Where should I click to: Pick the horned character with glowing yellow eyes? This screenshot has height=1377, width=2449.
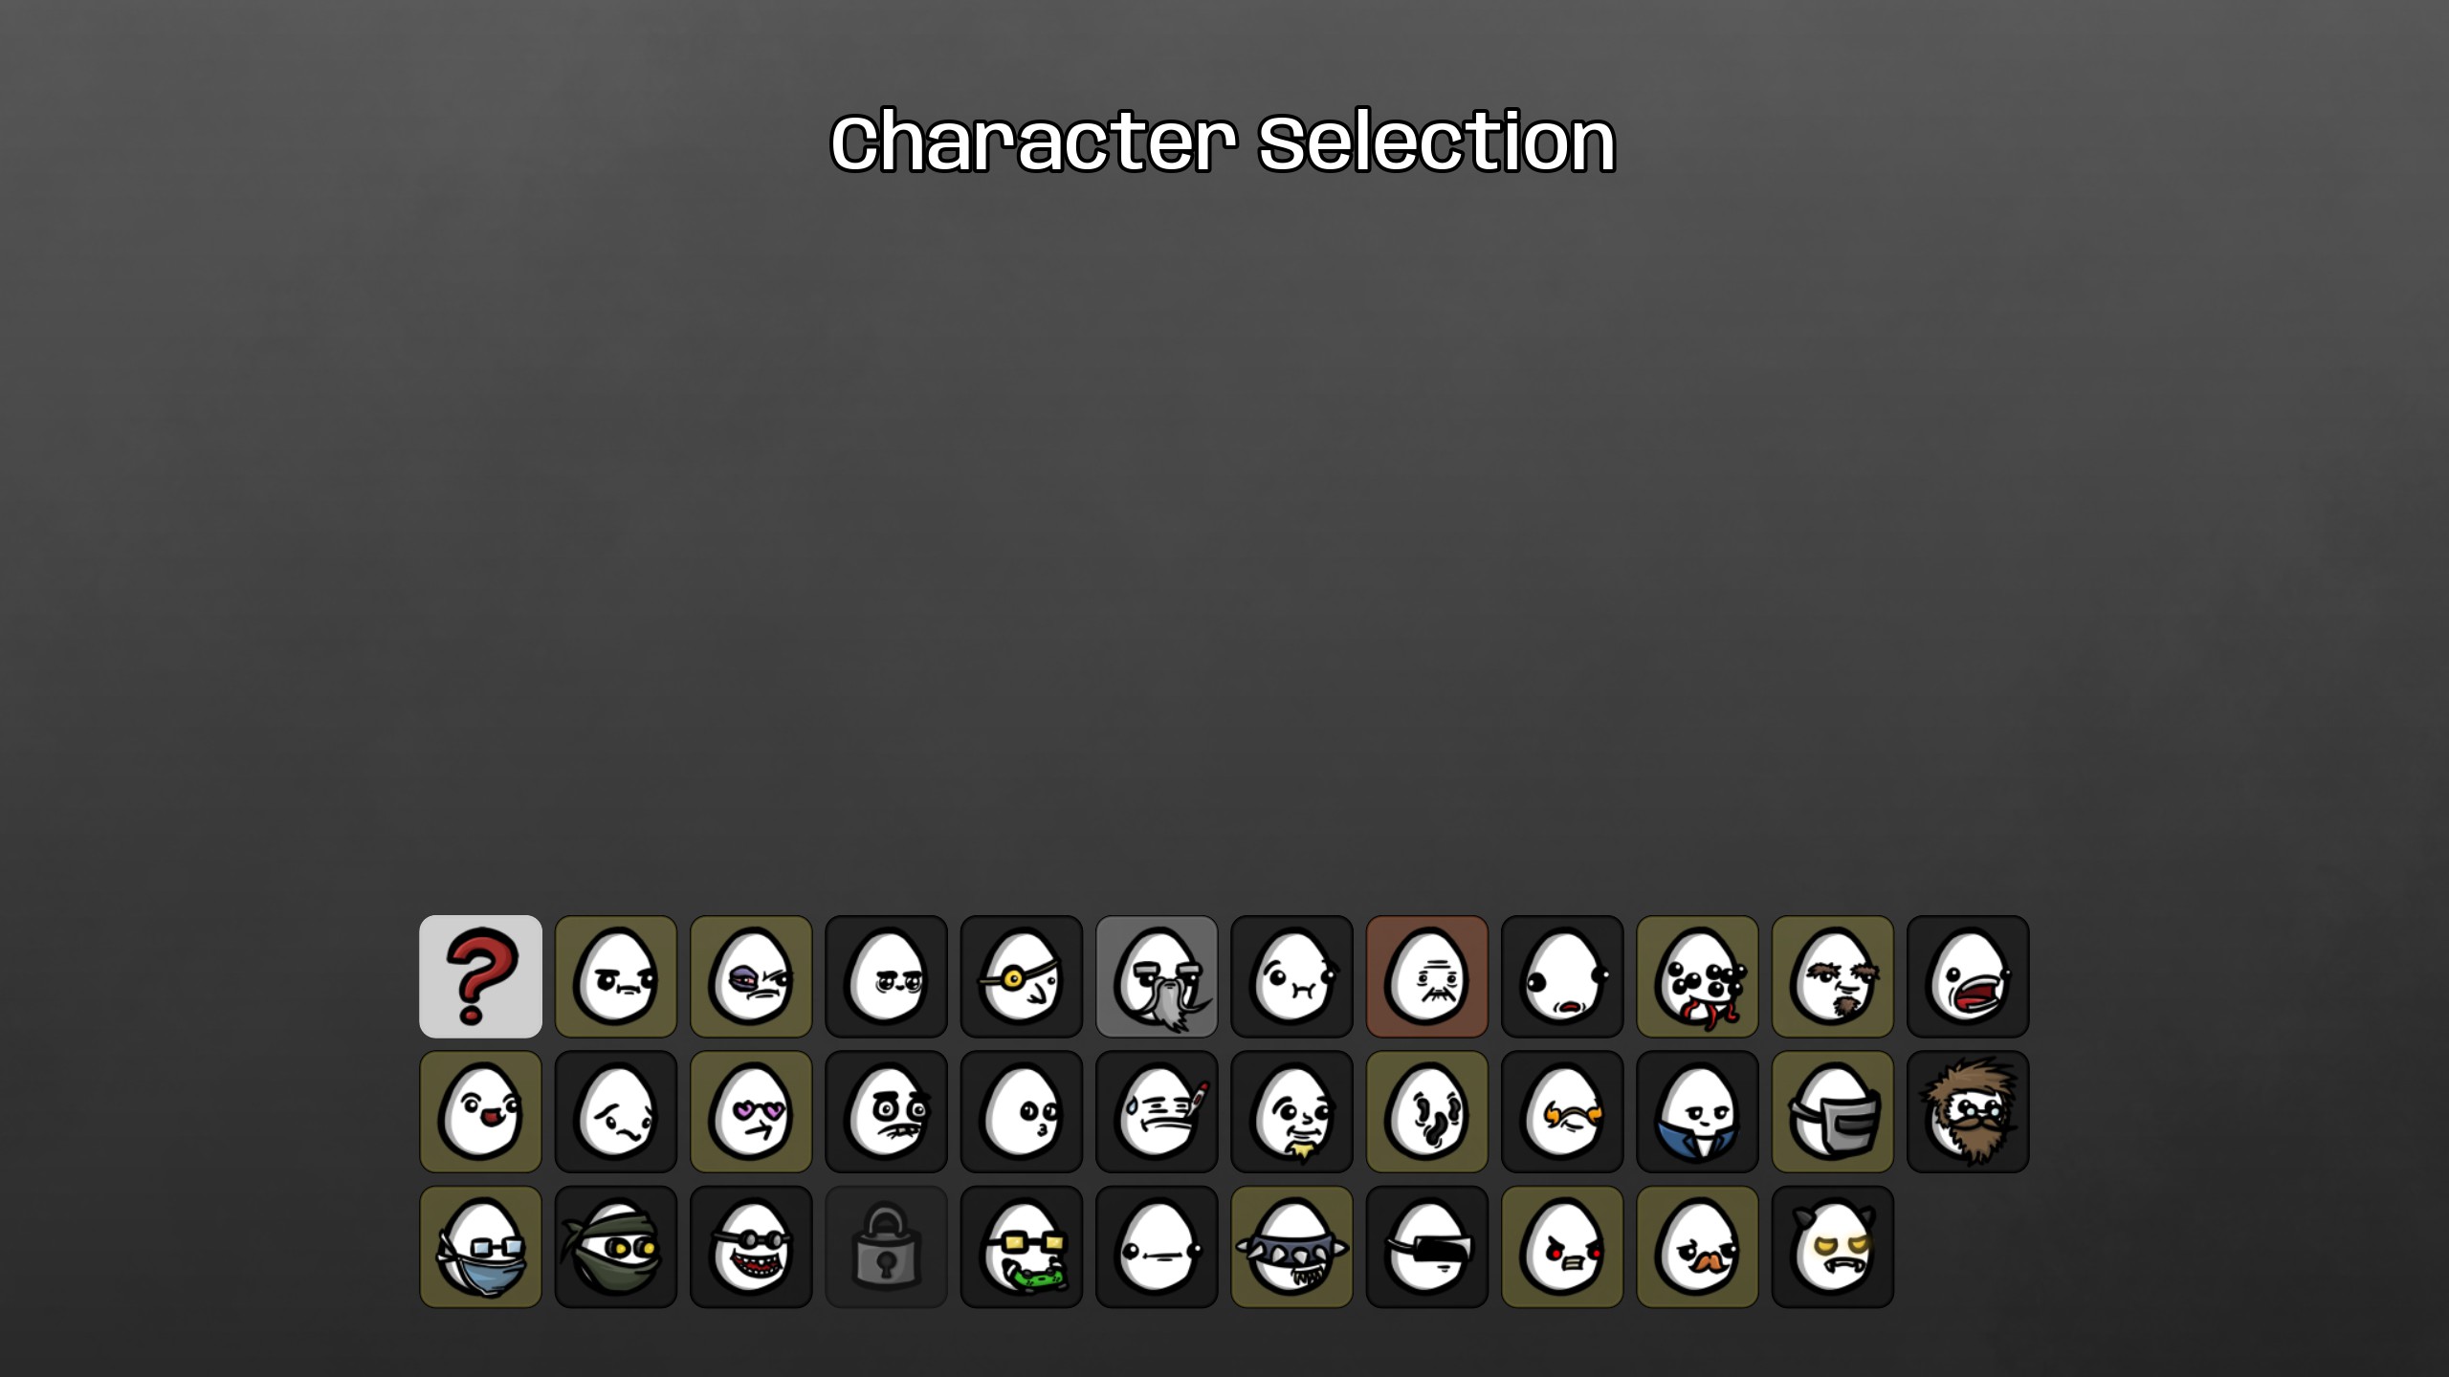(x=1833, y=1247)
